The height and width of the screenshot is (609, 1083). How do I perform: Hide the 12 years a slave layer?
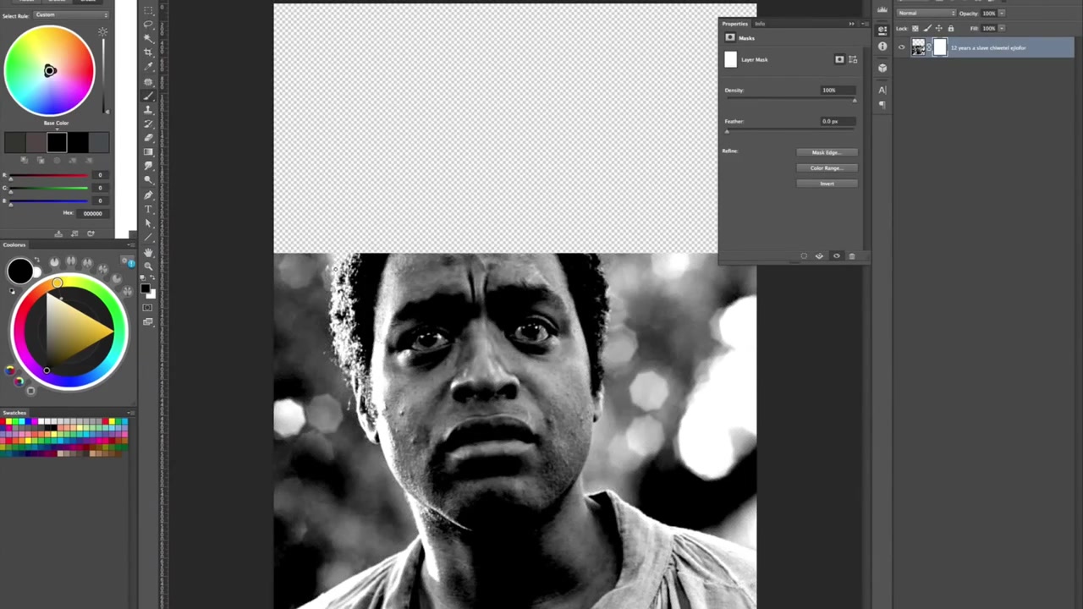[901, 47]
